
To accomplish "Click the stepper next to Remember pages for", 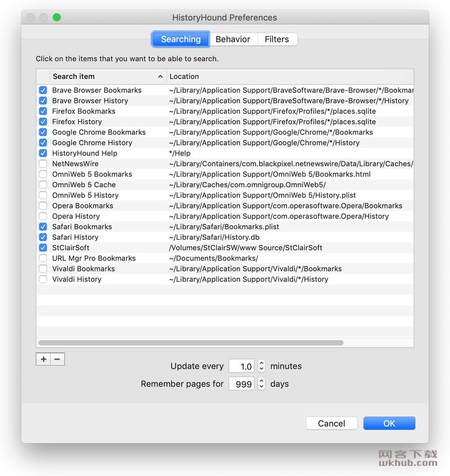I will (x=261, y=384).
